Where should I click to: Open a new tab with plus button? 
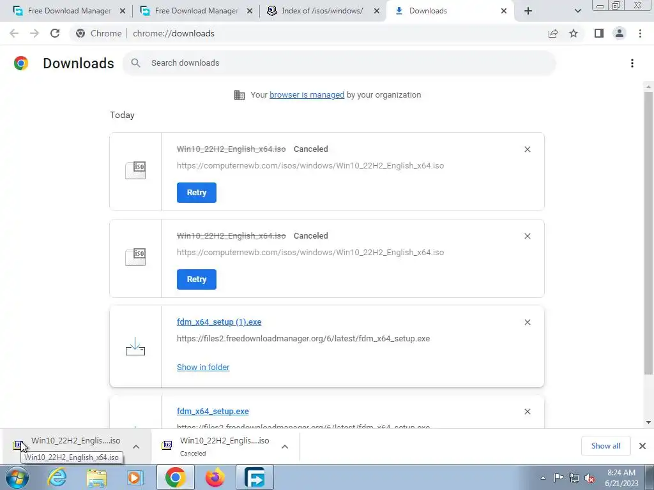[x=528, y=11]
